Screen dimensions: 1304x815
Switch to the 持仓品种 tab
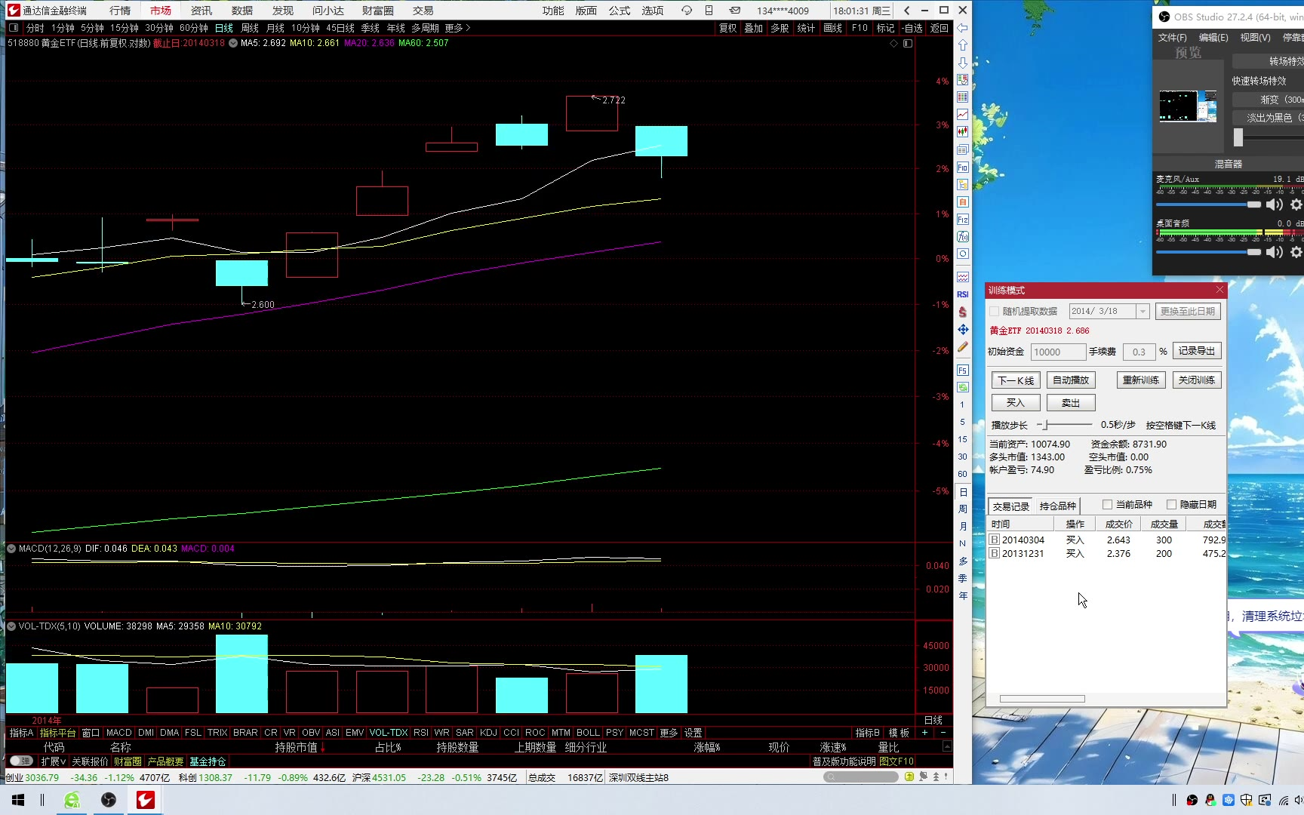(x=1057, y=506)
